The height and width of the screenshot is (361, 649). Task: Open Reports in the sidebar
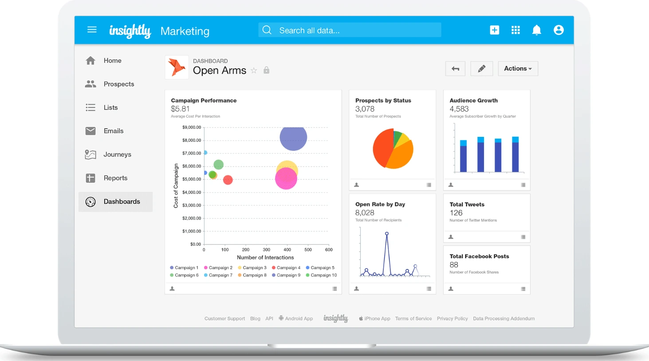tap(115, 178)
